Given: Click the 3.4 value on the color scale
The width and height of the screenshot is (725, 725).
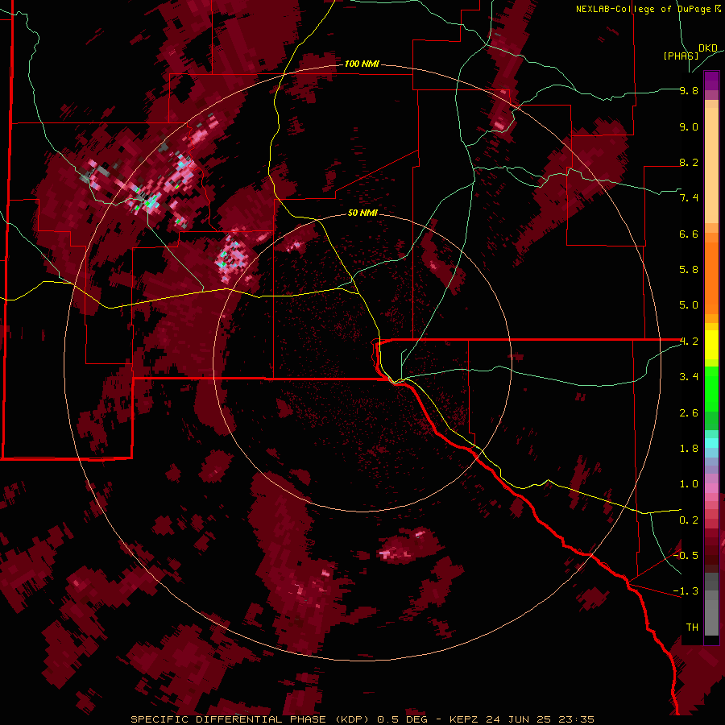Looking at the screenshot, I should 689,377.
